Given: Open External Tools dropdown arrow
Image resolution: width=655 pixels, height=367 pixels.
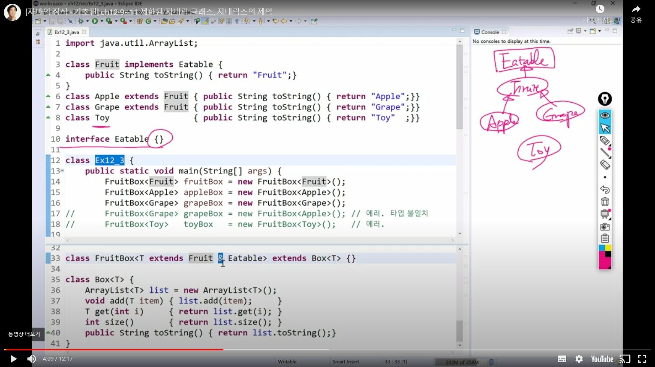Looking at the screenshot, I should point(130,21).
